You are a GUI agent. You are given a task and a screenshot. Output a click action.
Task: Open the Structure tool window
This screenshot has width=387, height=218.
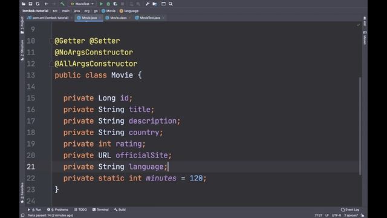tap(22, 50)
